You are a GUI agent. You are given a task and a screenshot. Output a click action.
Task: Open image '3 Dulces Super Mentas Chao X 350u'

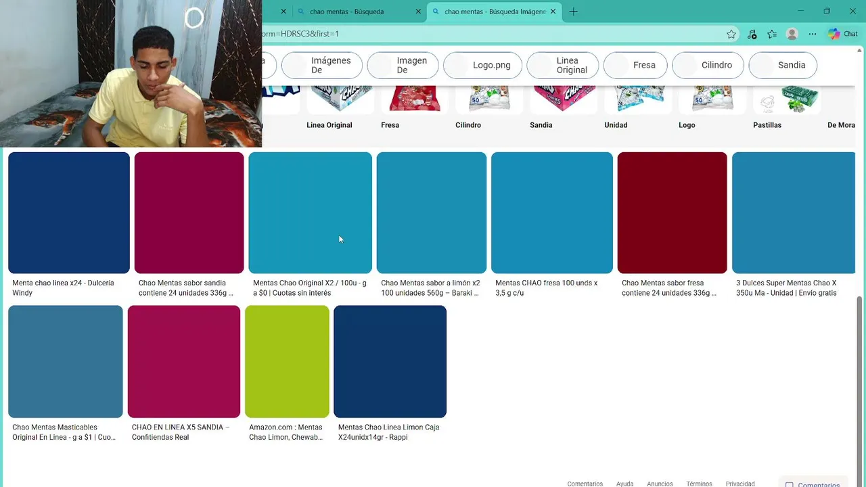794,213
